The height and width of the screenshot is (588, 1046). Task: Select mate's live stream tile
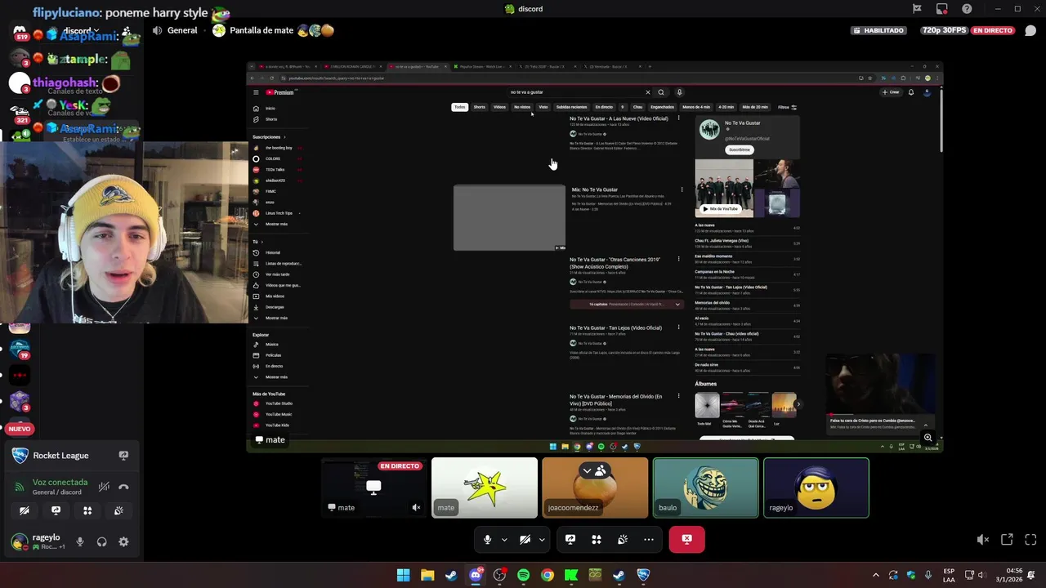pos(373,488)
